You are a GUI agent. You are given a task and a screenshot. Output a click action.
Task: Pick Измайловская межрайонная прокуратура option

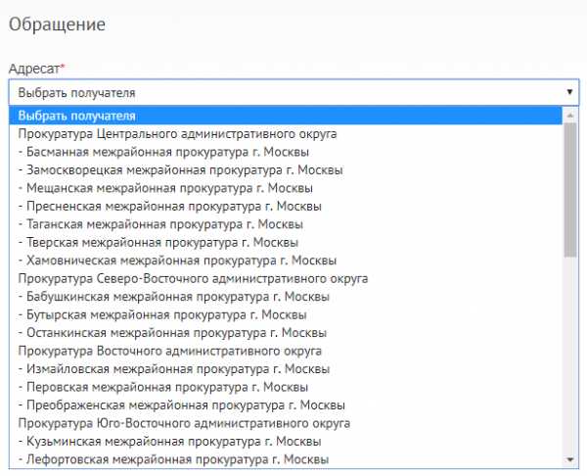pos(286,369)
